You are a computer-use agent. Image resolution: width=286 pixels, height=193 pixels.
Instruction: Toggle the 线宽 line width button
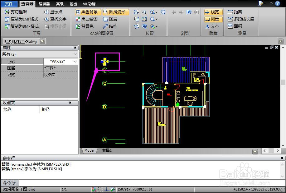click(213, 12)
